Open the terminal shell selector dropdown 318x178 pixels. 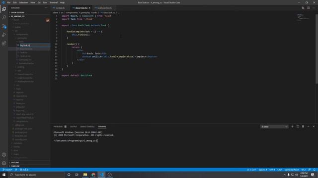(274, 127)
